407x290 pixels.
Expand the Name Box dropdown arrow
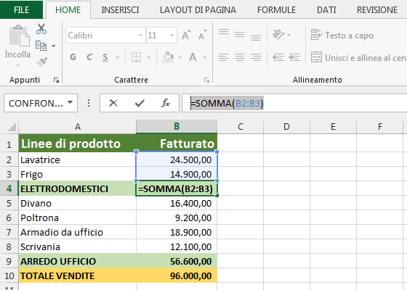click(x=70, y=102)
